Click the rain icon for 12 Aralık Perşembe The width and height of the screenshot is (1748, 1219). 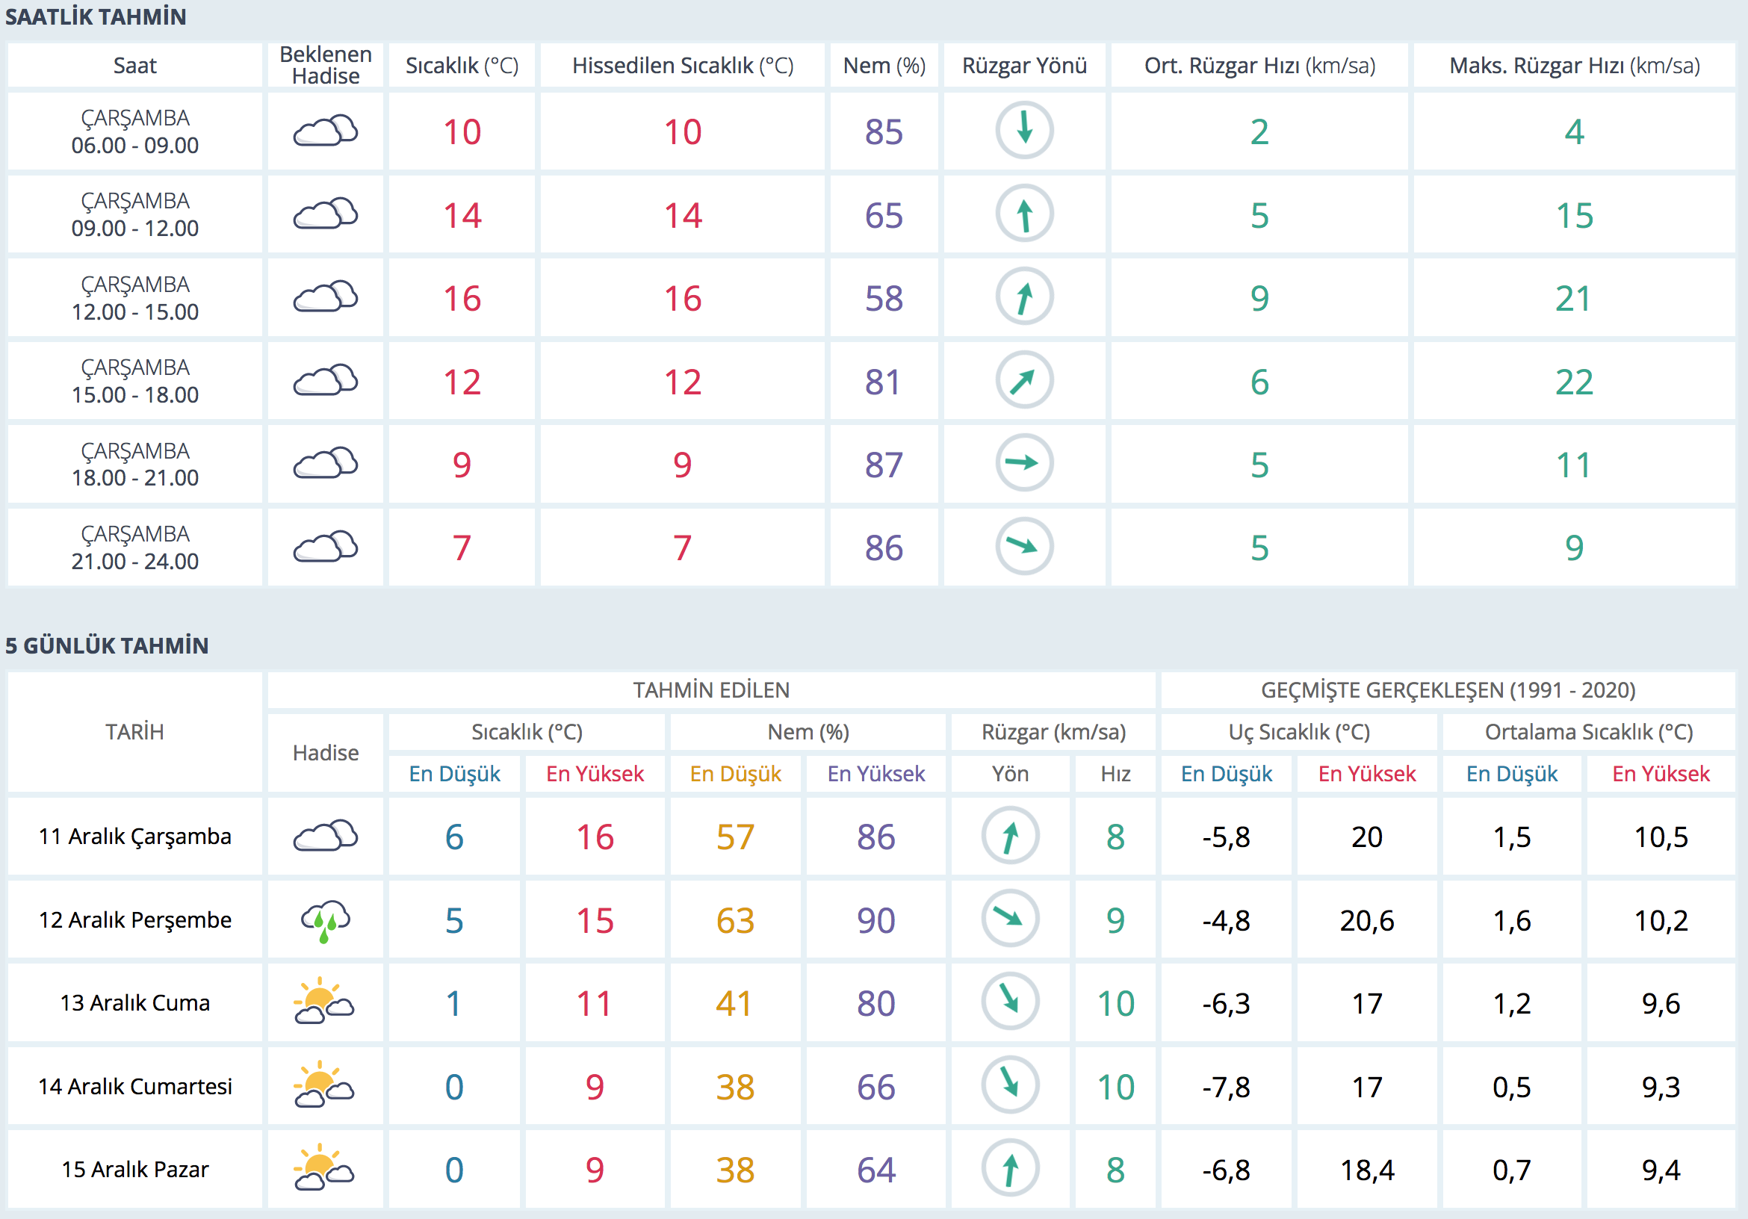pyautogui.click(x=325, y=919)
